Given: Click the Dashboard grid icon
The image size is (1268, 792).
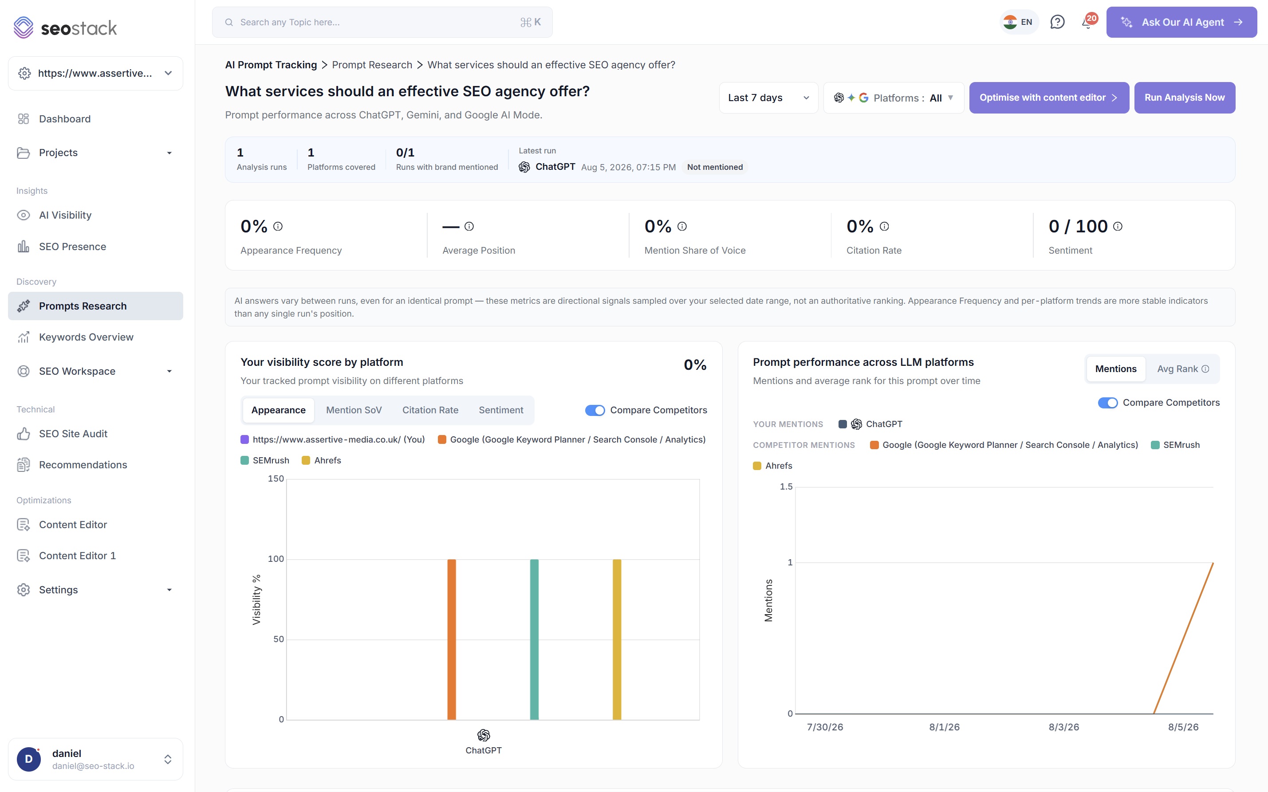Looking at the screenshot, I should [x=24, y=119].
